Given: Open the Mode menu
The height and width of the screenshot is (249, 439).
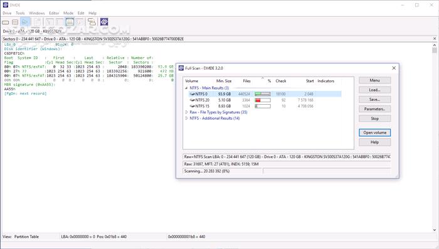Looking at the screenshot, I should tap(68, 13).
